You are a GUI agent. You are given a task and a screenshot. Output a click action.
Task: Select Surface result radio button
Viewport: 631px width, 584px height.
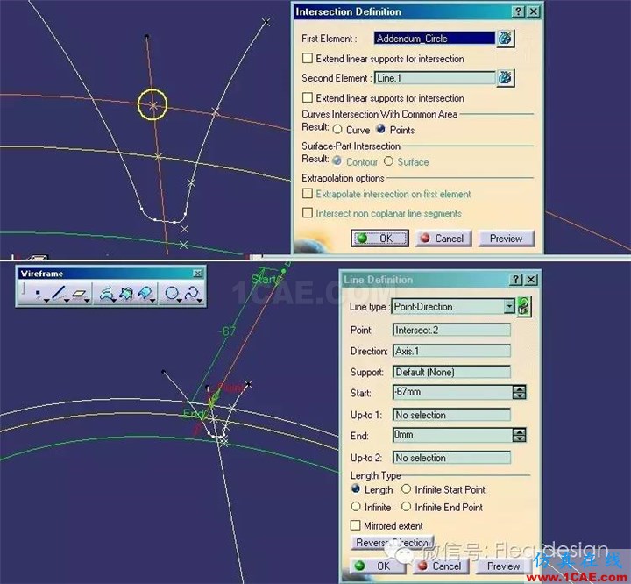pyautogui.click(x=388, y=161)
